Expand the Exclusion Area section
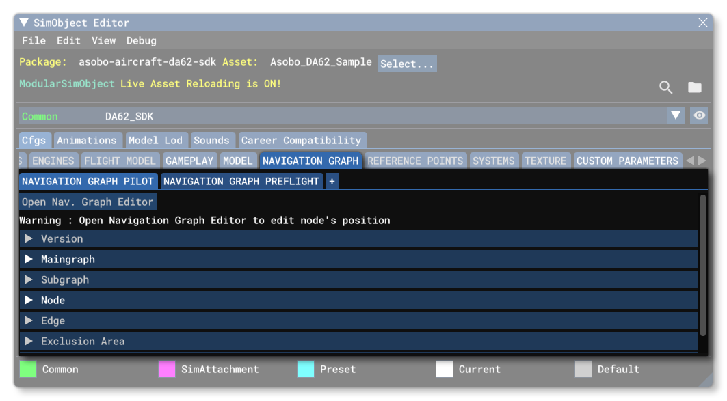 [30, 341]
